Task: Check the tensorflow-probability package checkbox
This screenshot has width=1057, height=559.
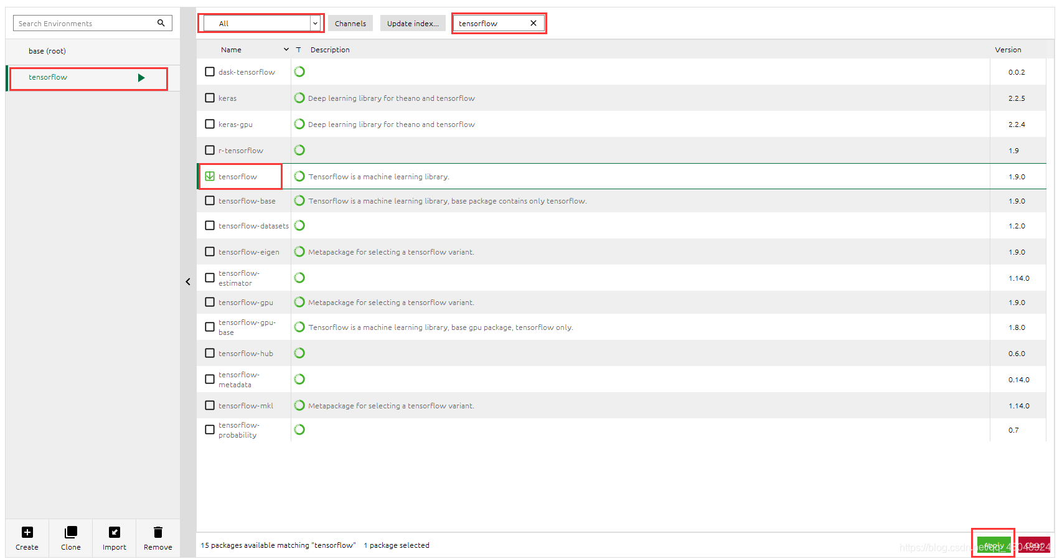Action: (x=210, y=430)
